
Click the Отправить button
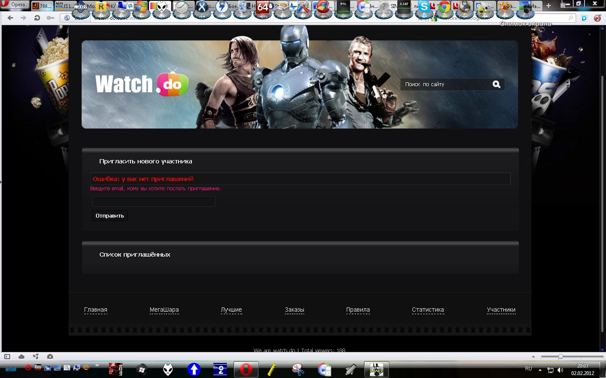110,215
